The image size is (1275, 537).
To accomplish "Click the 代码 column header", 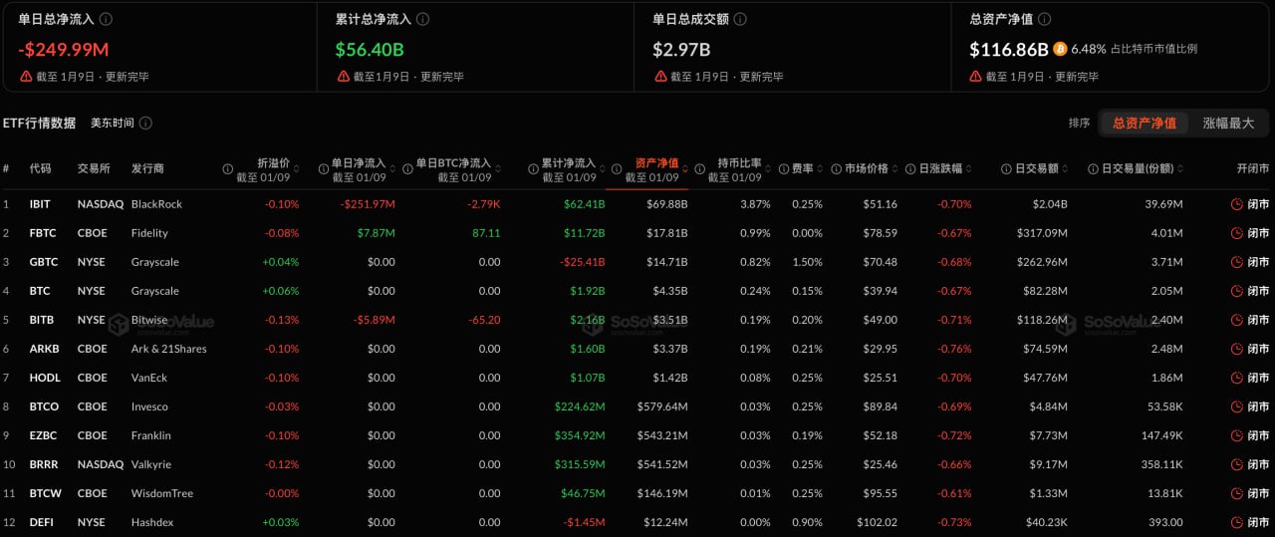I will (x=40, y=169).
